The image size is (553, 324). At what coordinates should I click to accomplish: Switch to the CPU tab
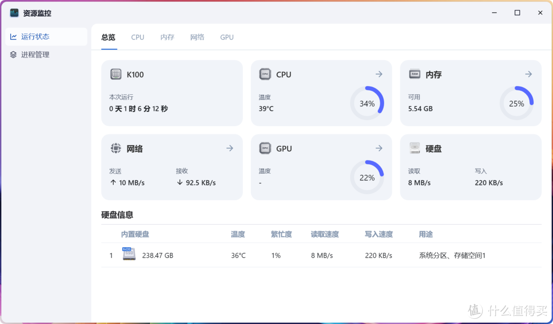[137, 37]
